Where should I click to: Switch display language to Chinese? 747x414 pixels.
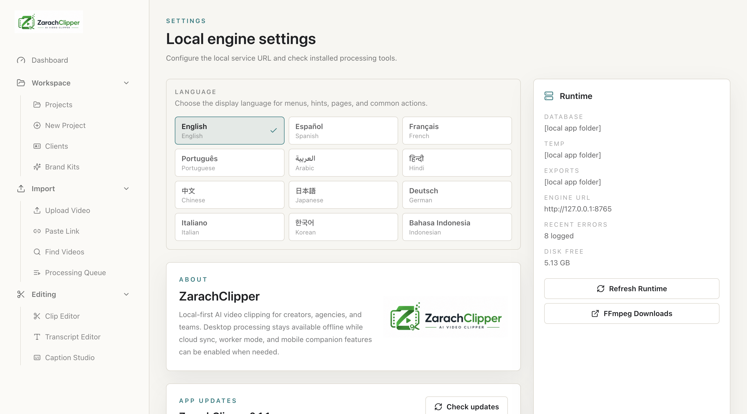click(x=229, y=195)
